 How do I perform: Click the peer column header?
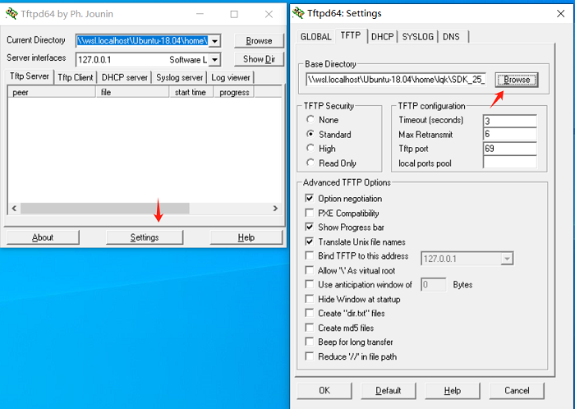pos(52,92)
